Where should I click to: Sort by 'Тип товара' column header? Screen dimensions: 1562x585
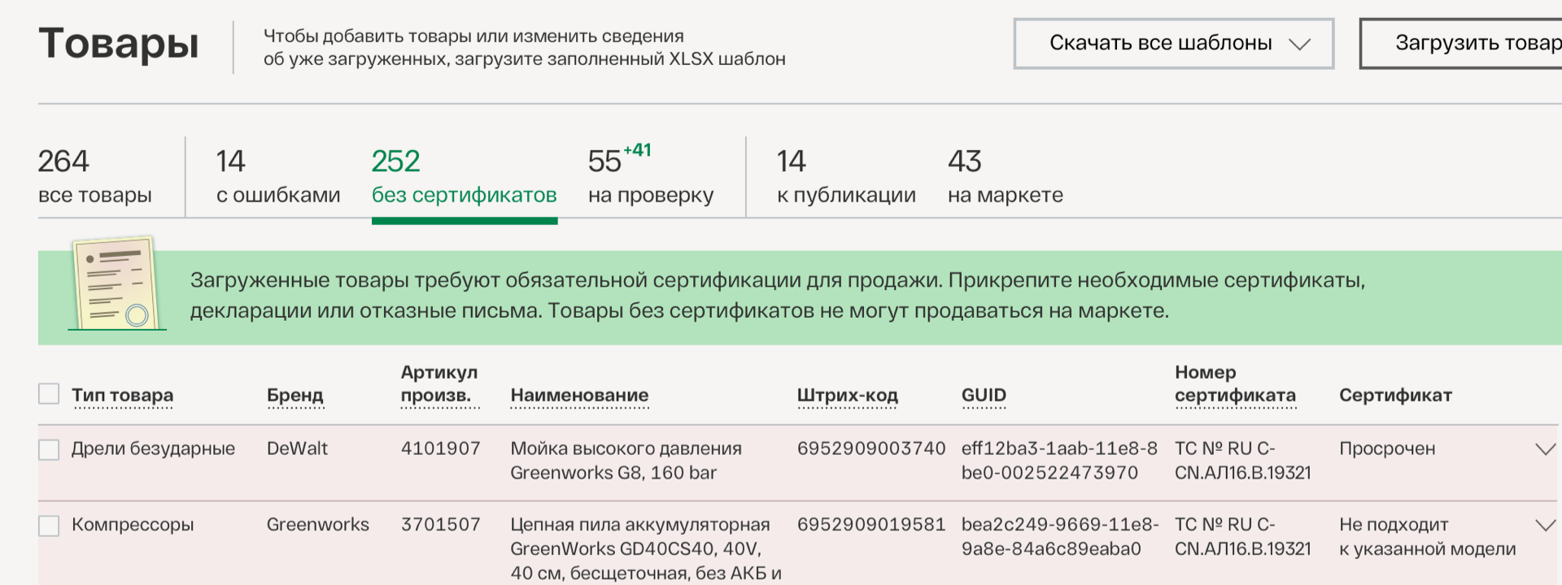pyautogui.click(x=122, y=396)
